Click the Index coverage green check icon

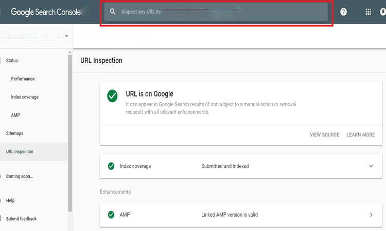(x=111, y=166)
